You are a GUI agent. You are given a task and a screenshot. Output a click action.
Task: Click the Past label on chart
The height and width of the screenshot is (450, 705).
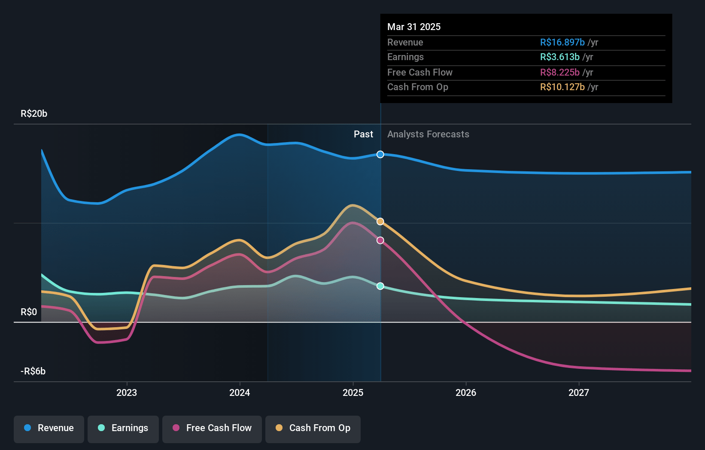(x=363, y=134)
